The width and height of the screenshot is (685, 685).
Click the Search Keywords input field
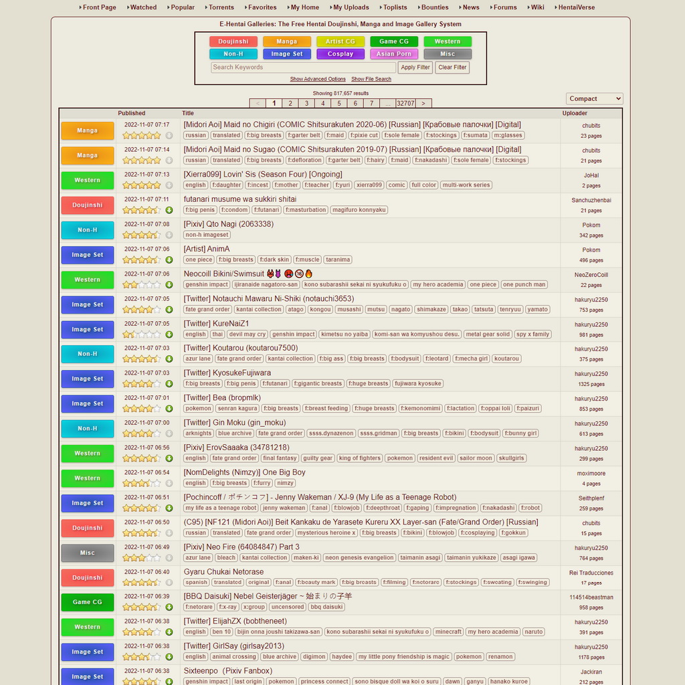point(303,68)
